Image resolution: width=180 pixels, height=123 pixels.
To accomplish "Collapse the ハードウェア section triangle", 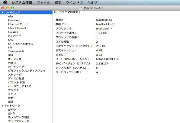I will [x=2, y=12].
